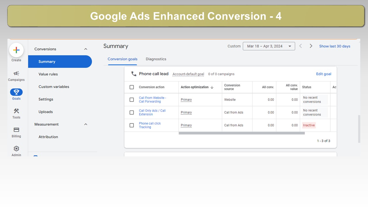This screenshot has height=207, width=368.
Task: Switch to the Diagnostics tab
Action: [x=156, y=59]
